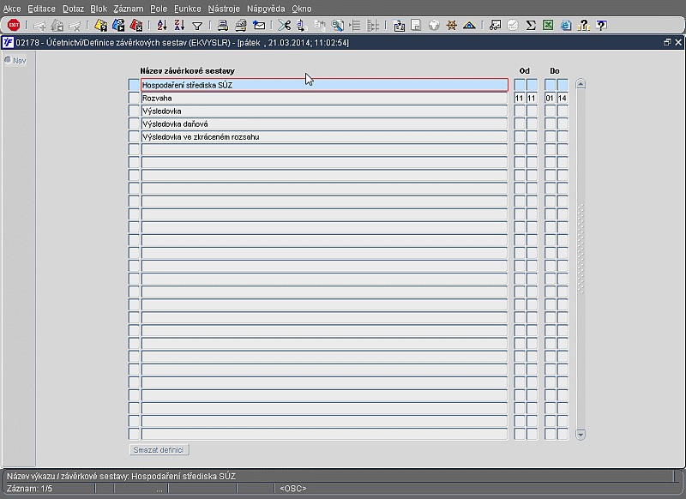The image size is (686, 499).
Task: Click the copy text icon beside scissors
Action: [x=302, y=25]
